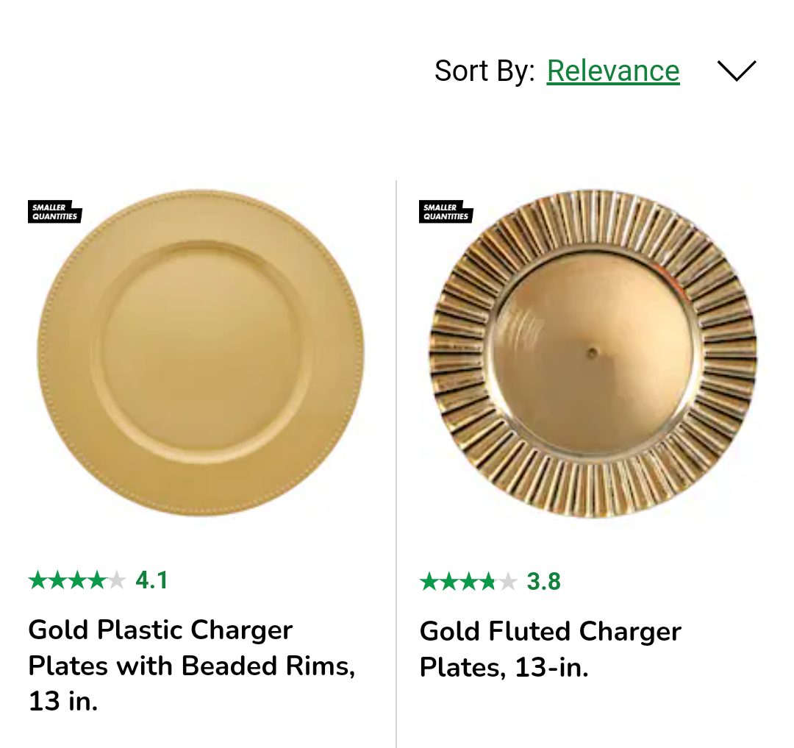Image resolution: width=794 pixels, height=748 pixels.
Task: Click the Relevance sort link
Action: (613, 71)
